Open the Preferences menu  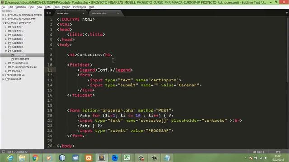79,7
